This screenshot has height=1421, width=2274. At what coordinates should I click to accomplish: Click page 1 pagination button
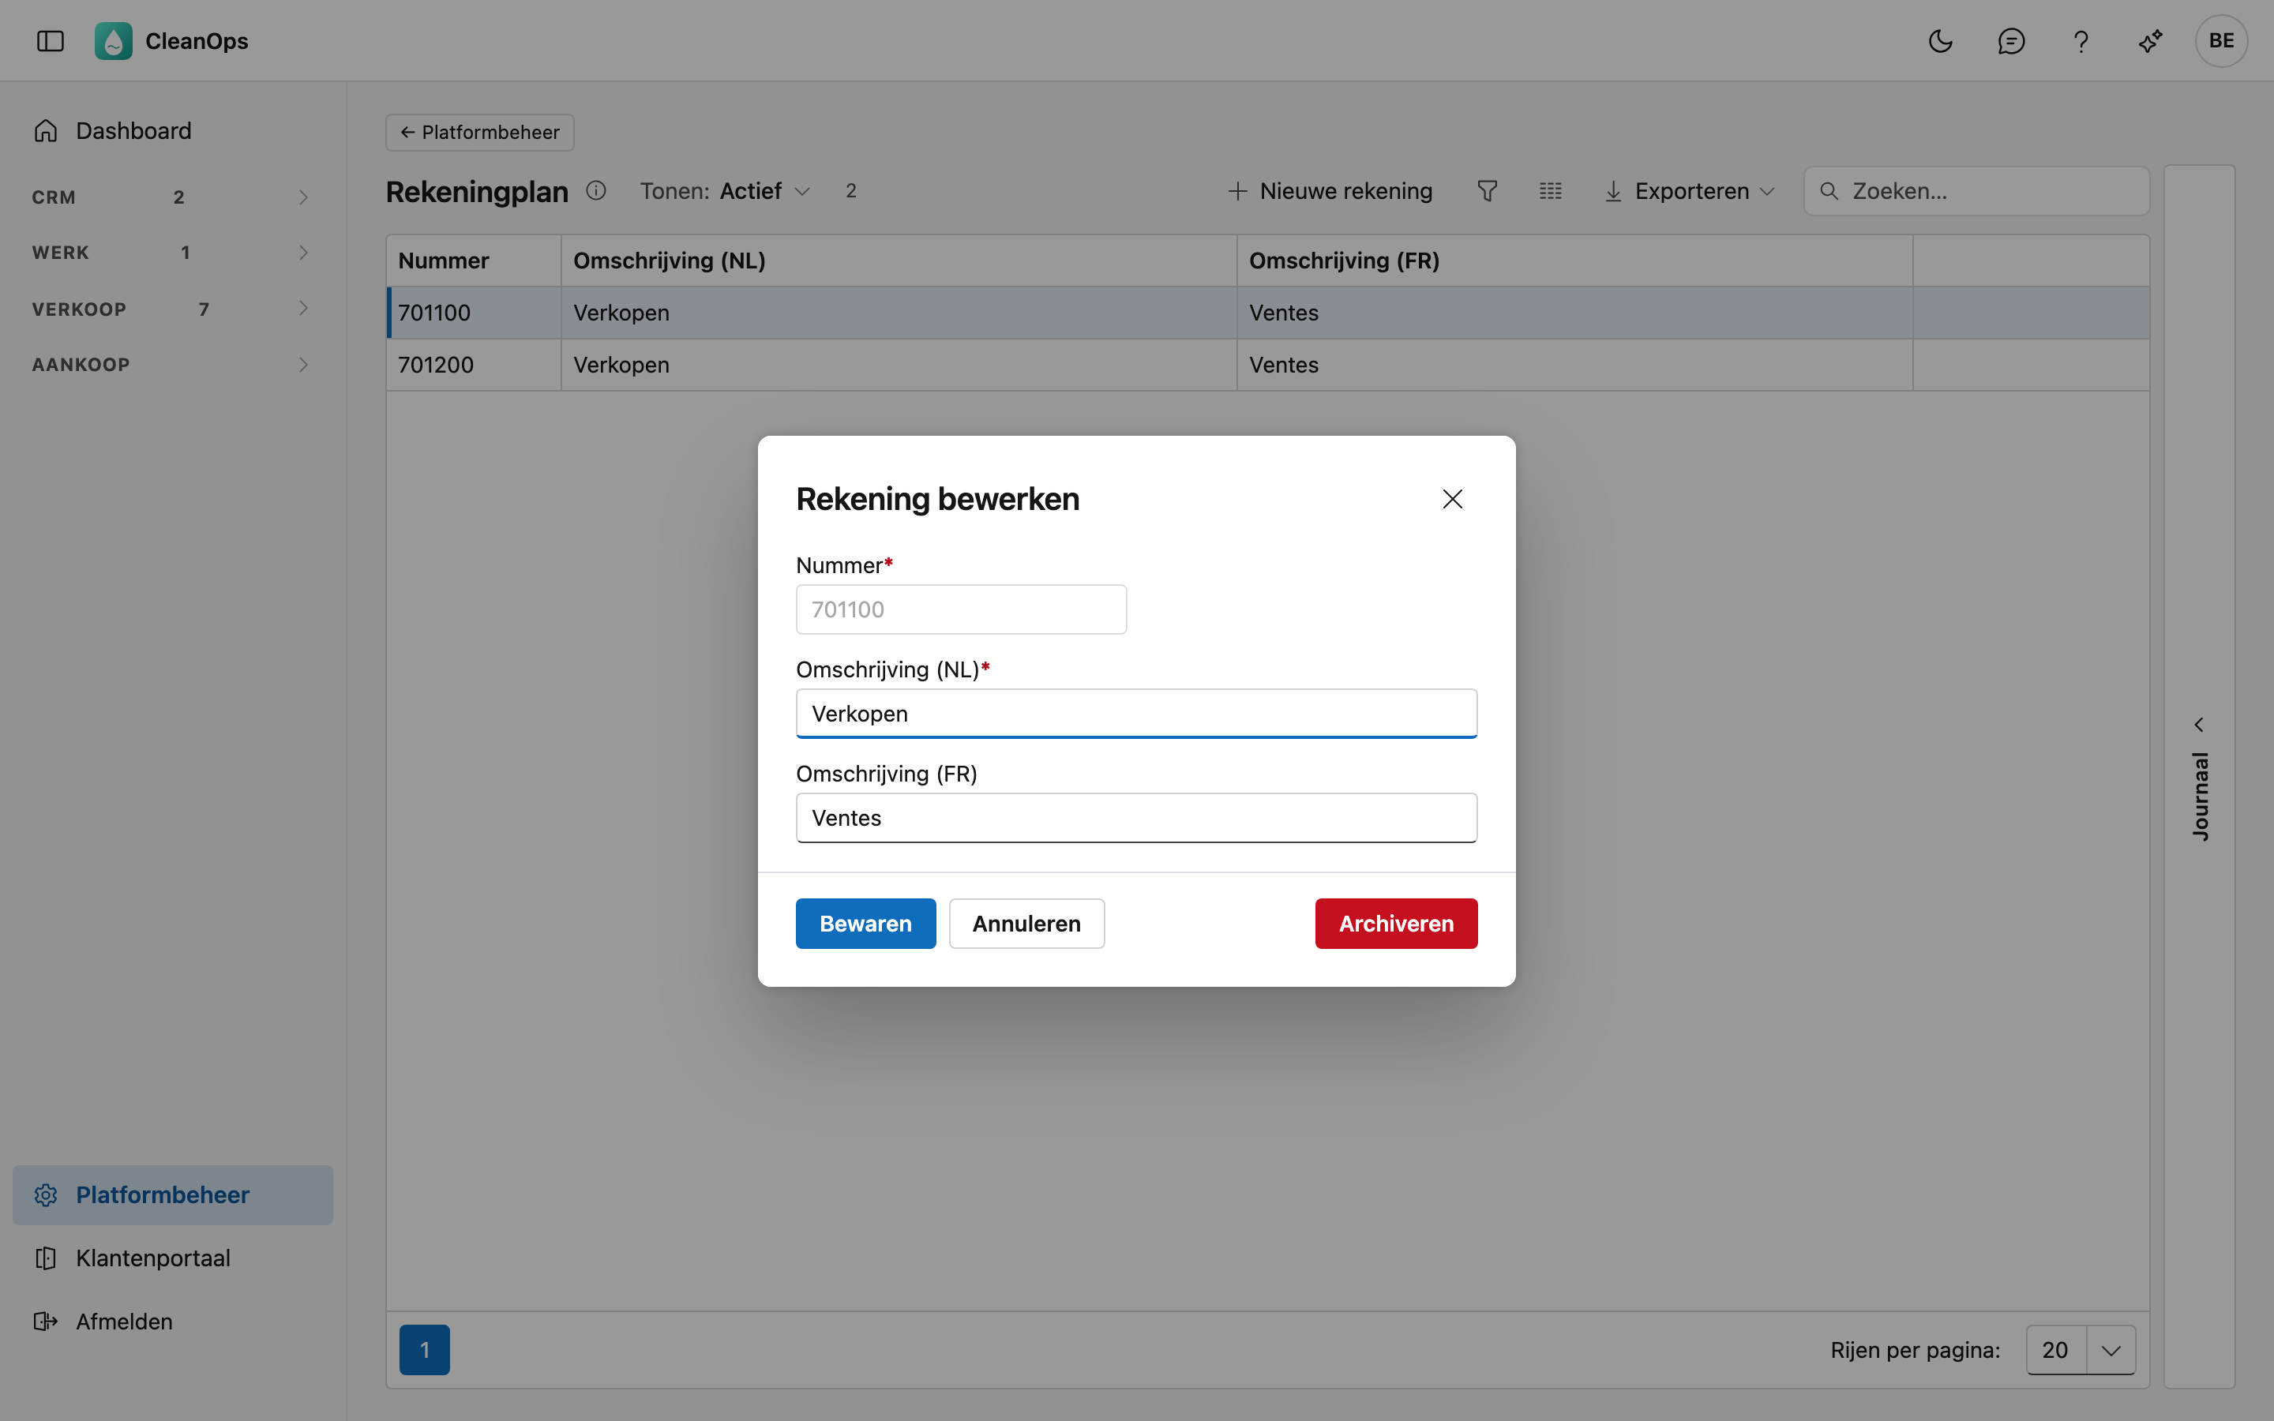click(x=424, y=1350)
